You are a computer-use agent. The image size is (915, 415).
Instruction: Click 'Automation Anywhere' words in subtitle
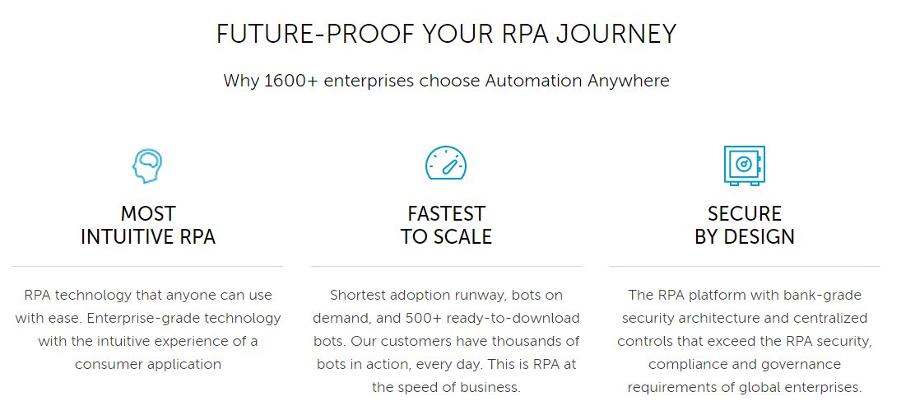577,81
